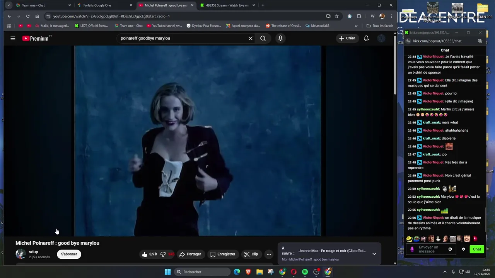The width and height of the screenshot is (495, 278).
Task: Click the volume speaker icon in system tray
Action: [x=468, y=272]
